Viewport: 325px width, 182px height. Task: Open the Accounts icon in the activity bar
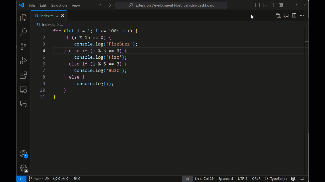pos(23,153)
